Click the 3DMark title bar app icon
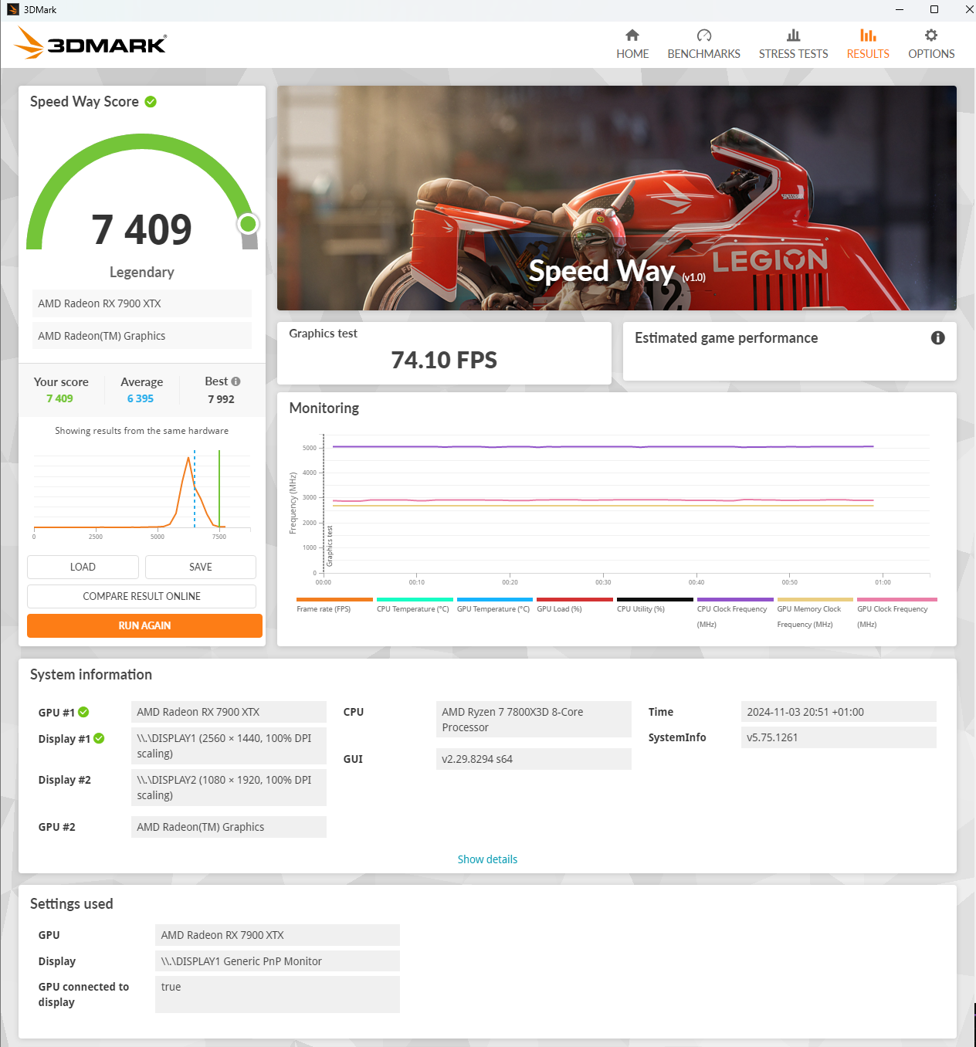 coord(13,10)
